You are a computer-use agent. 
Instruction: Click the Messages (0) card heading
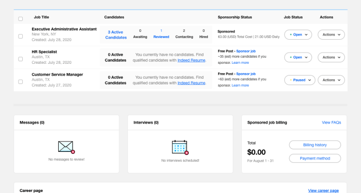pyautogui.click(x=32, y=122)
